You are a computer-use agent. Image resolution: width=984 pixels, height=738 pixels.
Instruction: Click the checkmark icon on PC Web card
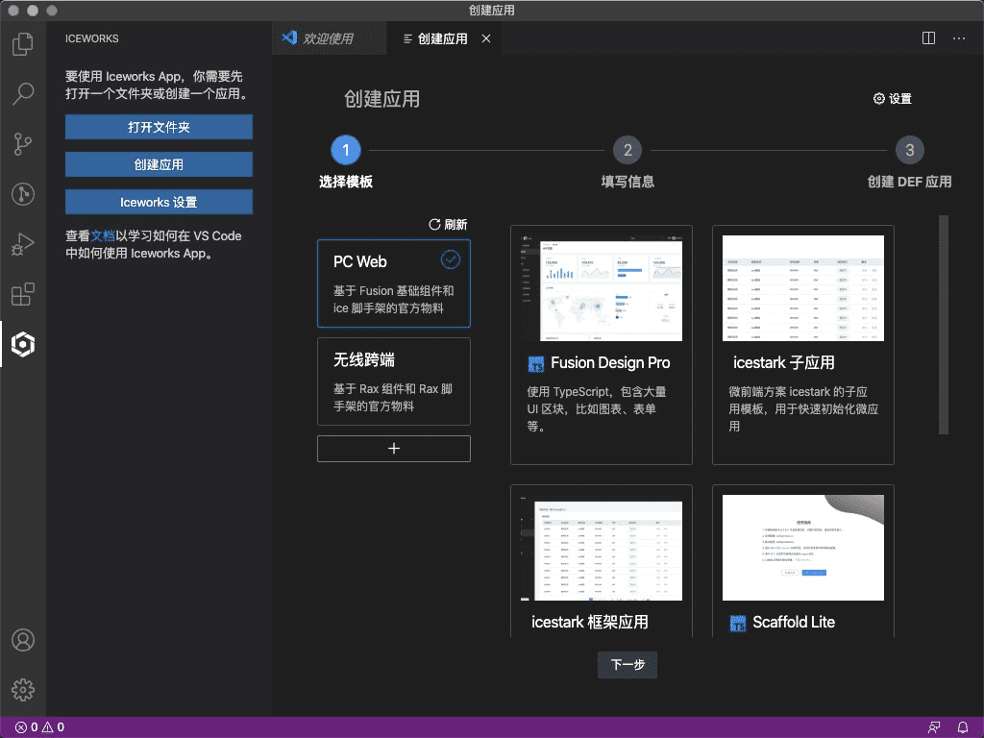(450, 259)
